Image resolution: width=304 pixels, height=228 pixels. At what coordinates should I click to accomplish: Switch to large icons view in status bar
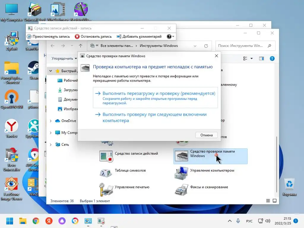[x=275, y=201]
